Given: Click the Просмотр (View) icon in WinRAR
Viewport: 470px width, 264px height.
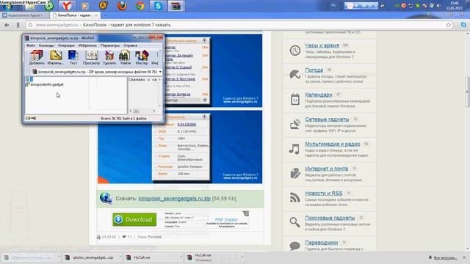Looking at the screenshot, I should point(91,57).
